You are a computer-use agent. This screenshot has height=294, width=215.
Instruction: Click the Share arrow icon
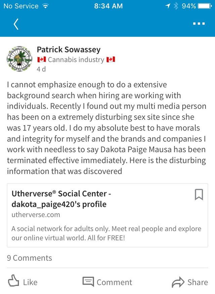(178, 282)
